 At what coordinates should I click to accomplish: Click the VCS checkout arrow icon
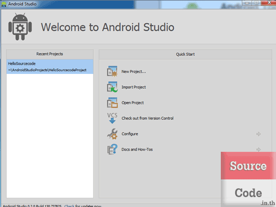pos(112,118)
